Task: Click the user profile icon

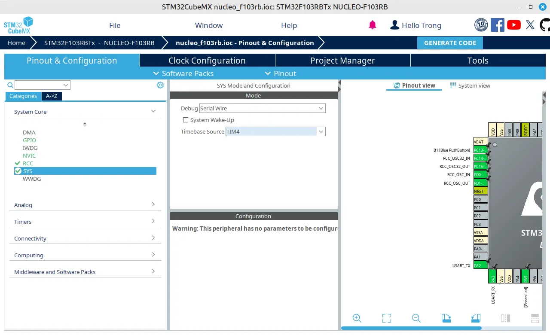Action: (x=394, y=25)
